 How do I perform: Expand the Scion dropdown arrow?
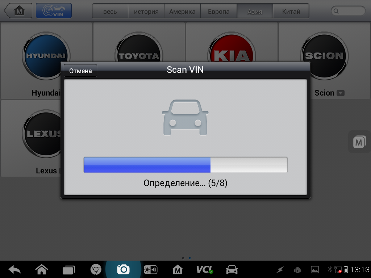pos(340,93)
